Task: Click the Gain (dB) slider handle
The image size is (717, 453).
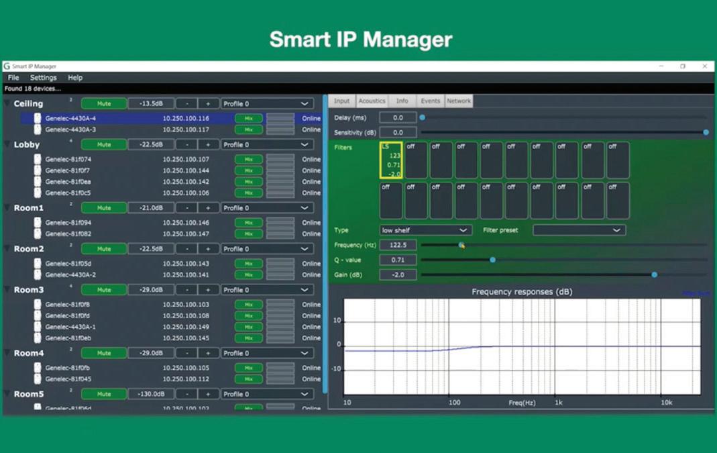Action: click(655, 274)
